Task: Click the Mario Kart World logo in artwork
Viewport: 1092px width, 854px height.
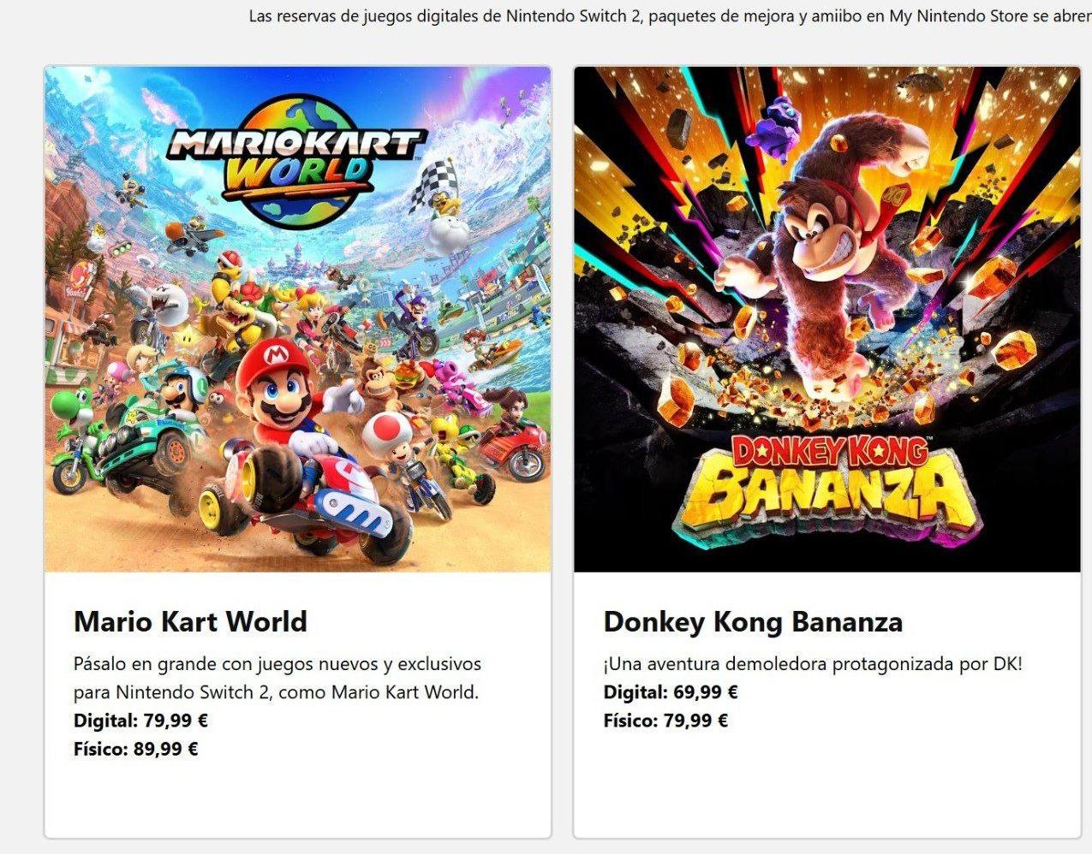Action: pos(296,162)
